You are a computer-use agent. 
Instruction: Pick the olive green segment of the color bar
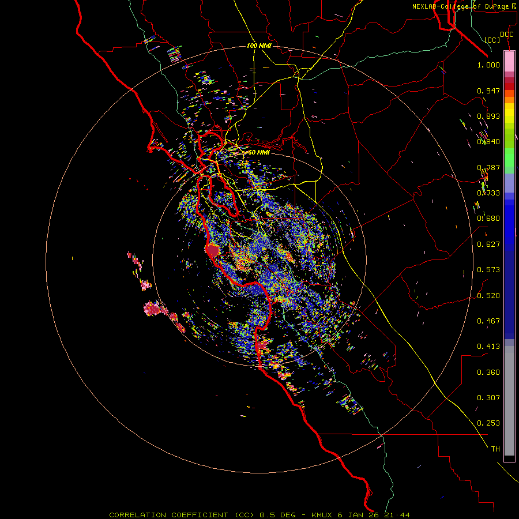point(509,138)
